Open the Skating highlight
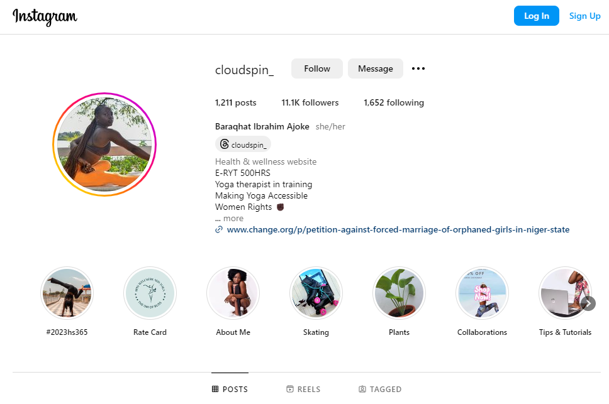This screenshot has width=609, height=404. click(316, 293)
